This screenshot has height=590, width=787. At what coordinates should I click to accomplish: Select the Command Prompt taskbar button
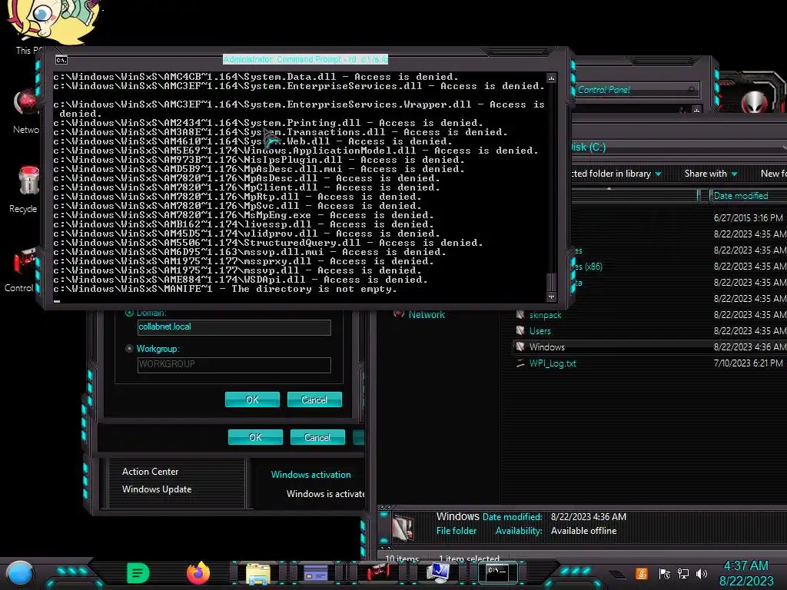pos(497,572)
